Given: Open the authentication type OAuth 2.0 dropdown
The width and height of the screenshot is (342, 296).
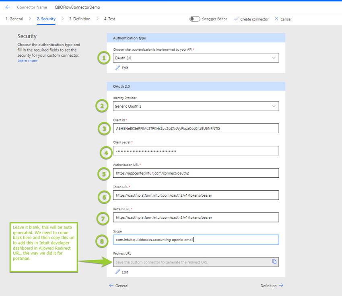Looking at the screenshot, I should [196, 58].
